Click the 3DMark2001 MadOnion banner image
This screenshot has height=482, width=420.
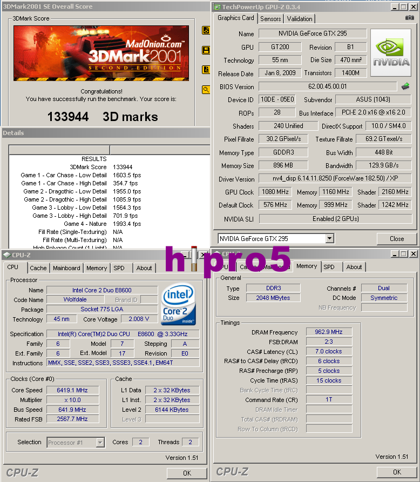click(101, 53)
